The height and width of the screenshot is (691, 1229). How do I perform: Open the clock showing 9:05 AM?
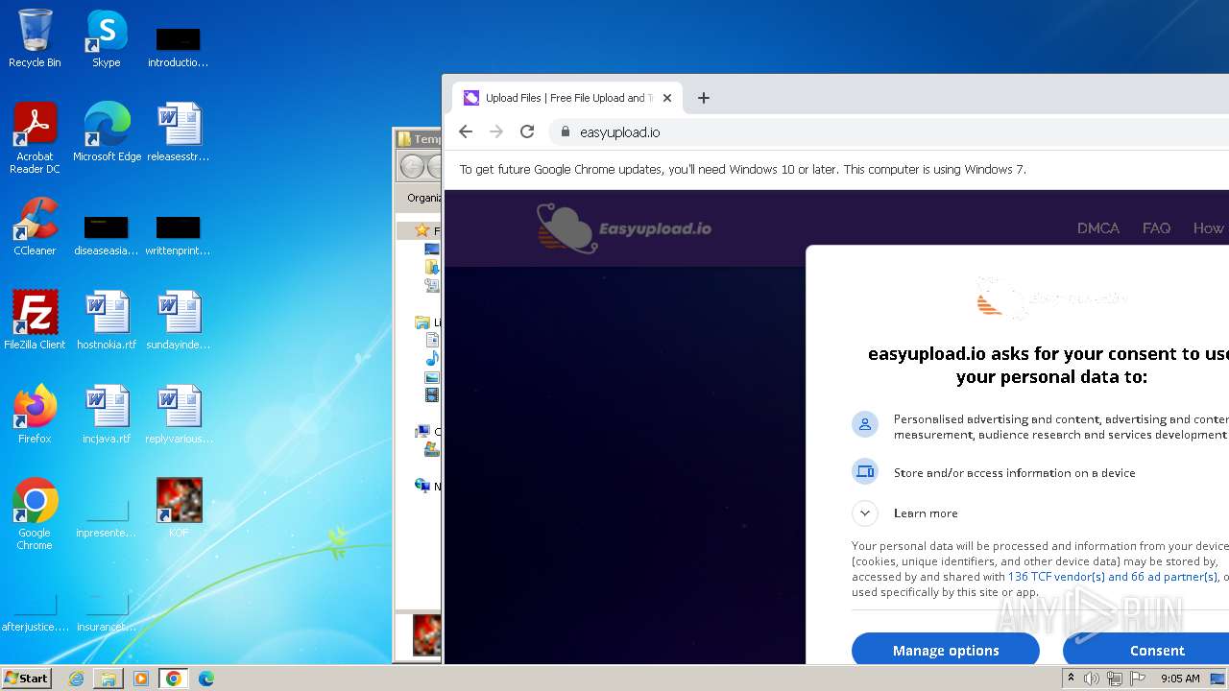pyautogui.click(x=1180, y=679)
